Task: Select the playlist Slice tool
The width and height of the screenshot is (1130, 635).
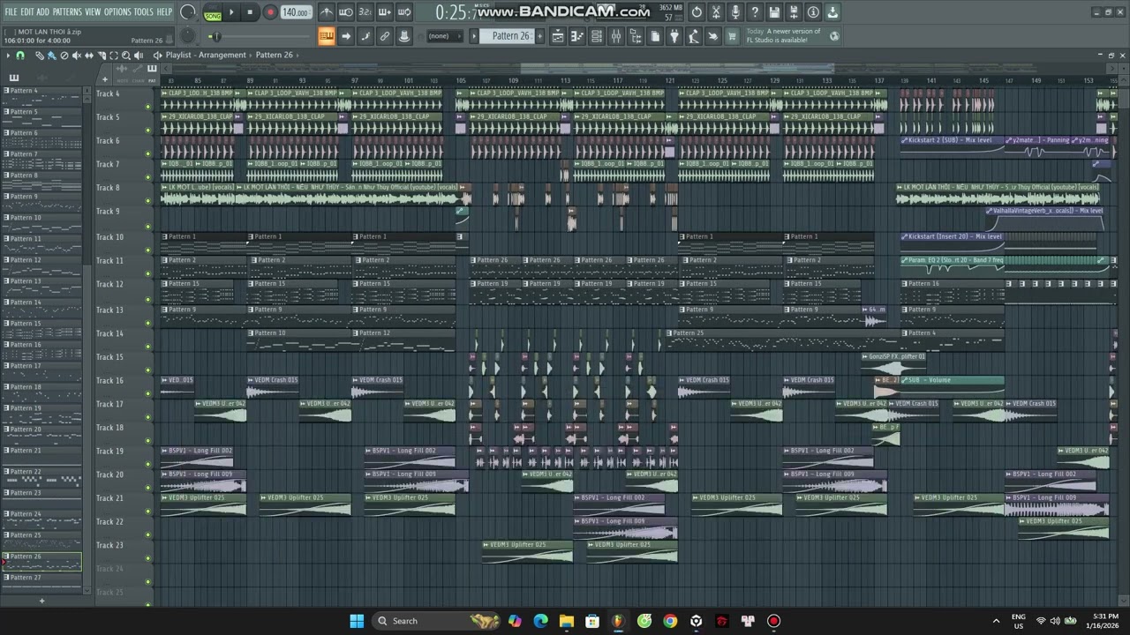Action: click(102, 55)
